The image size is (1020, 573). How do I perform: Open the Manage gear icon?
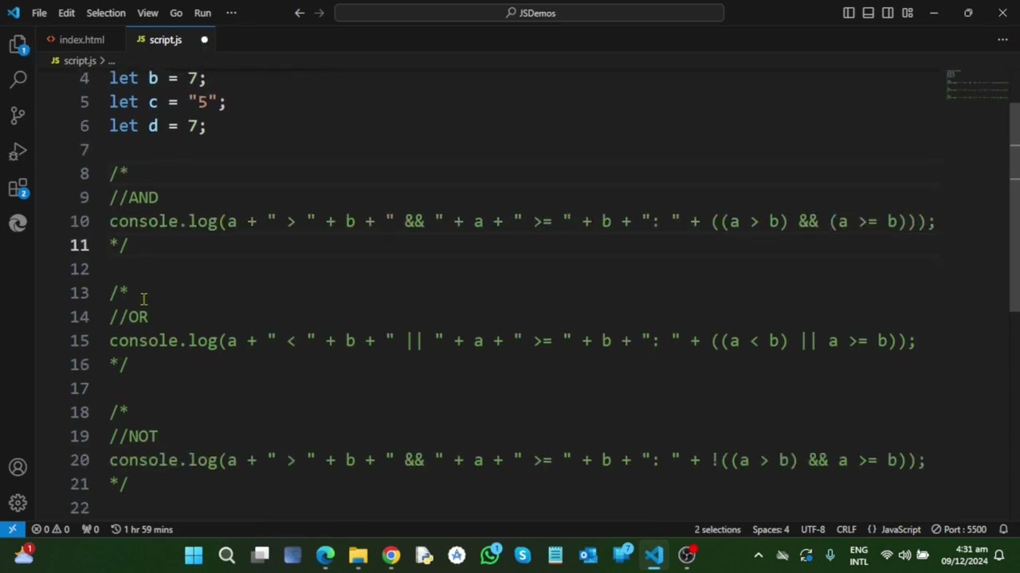(x=18, y=503)
